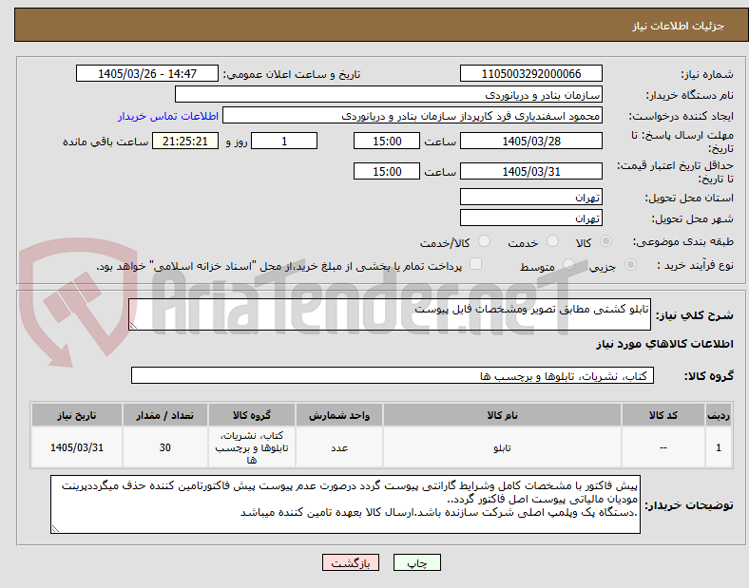Click the request creator name field
749x588 pixels.
(x=413, y=116)
